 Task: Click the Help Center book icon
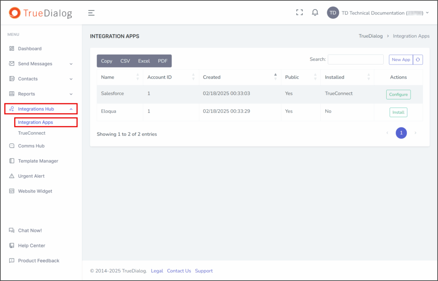(12, 245)
